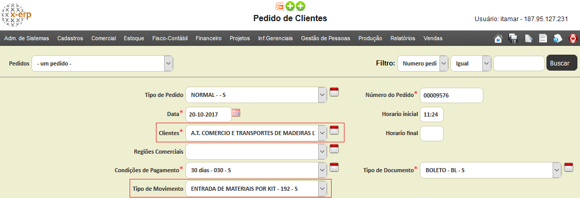Screen dimensions: 580x198
Task: Click the home icon in the menu bar
Action: tap(498, 39)
